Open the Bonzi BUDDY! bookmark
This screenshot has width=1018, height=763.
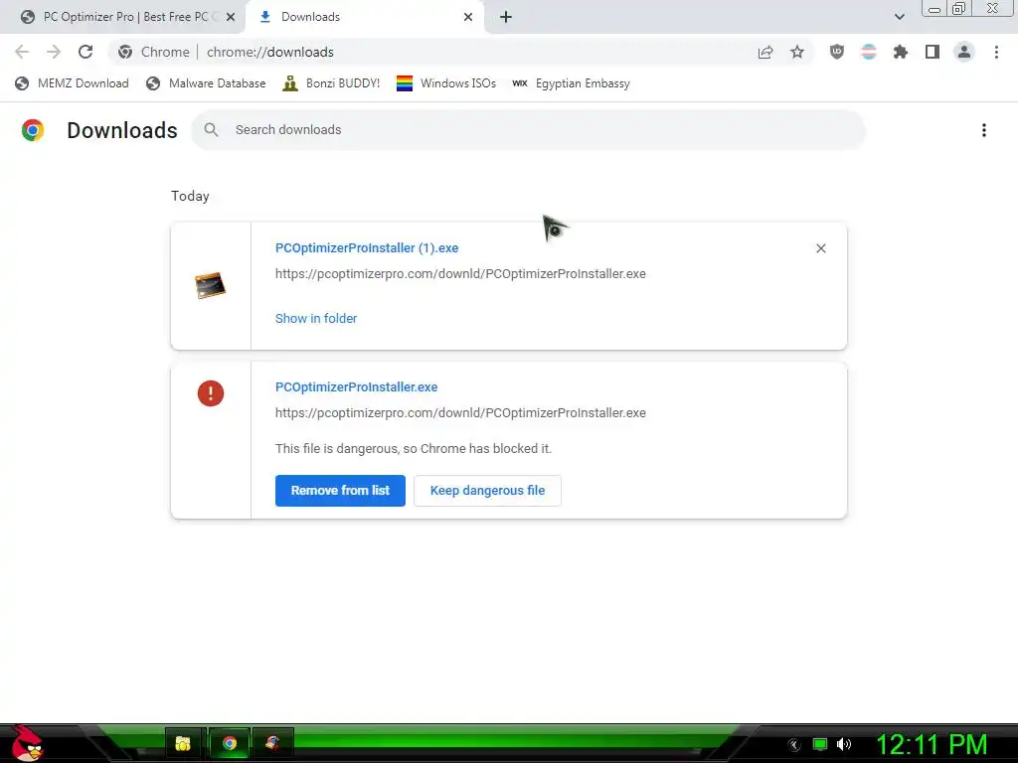point(331,83)
